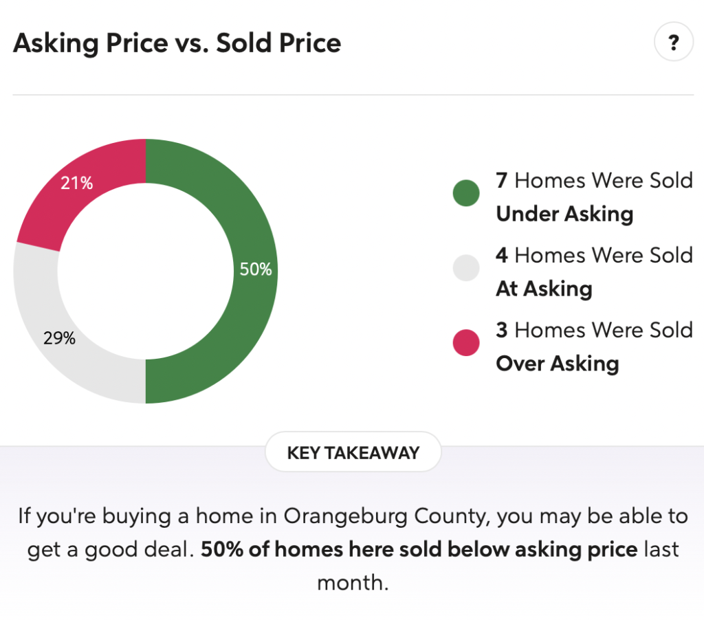Screen dimensions: 704x620
Task: Click the red Over Asking legend dot
Action: [466, 342]
